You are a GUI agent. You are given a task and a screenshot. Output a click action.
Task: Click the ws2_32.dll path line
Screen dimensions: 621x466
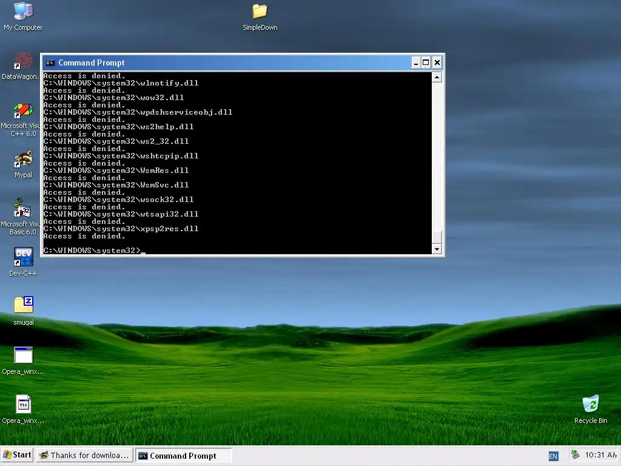[116, 141]
